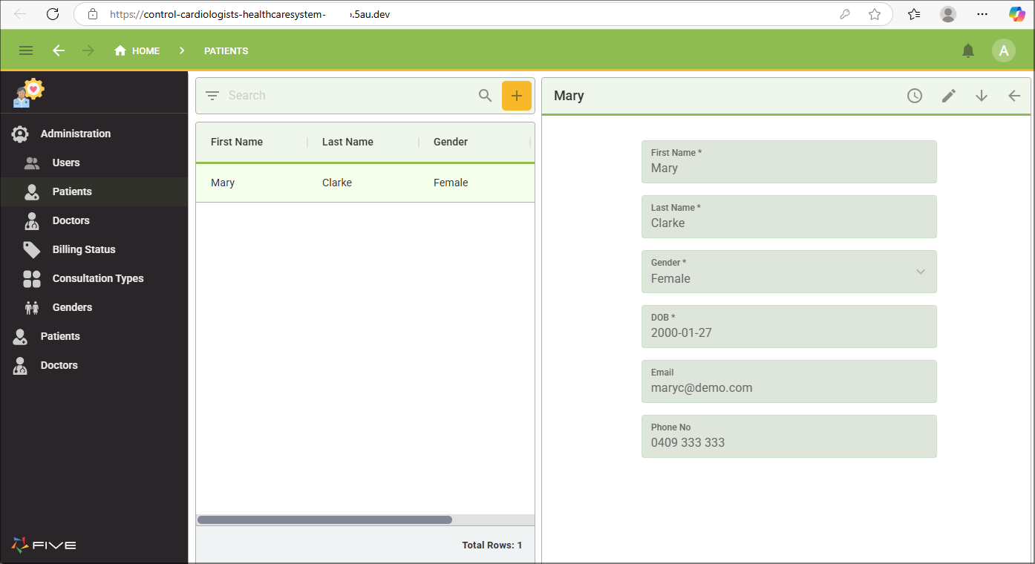Open Consultation Types menu item
1035x564 pixels.
[94, 278]
